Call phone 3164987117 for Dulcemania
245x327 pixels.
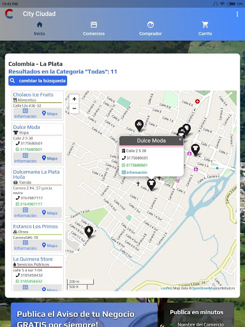point(29,198)
